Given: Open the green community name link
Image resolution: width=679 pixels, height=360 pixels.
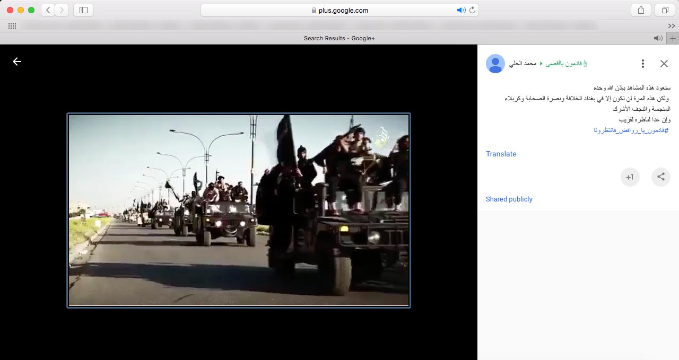Looking at the screenshot, I should pyautogui.click(x=567, y=64).
